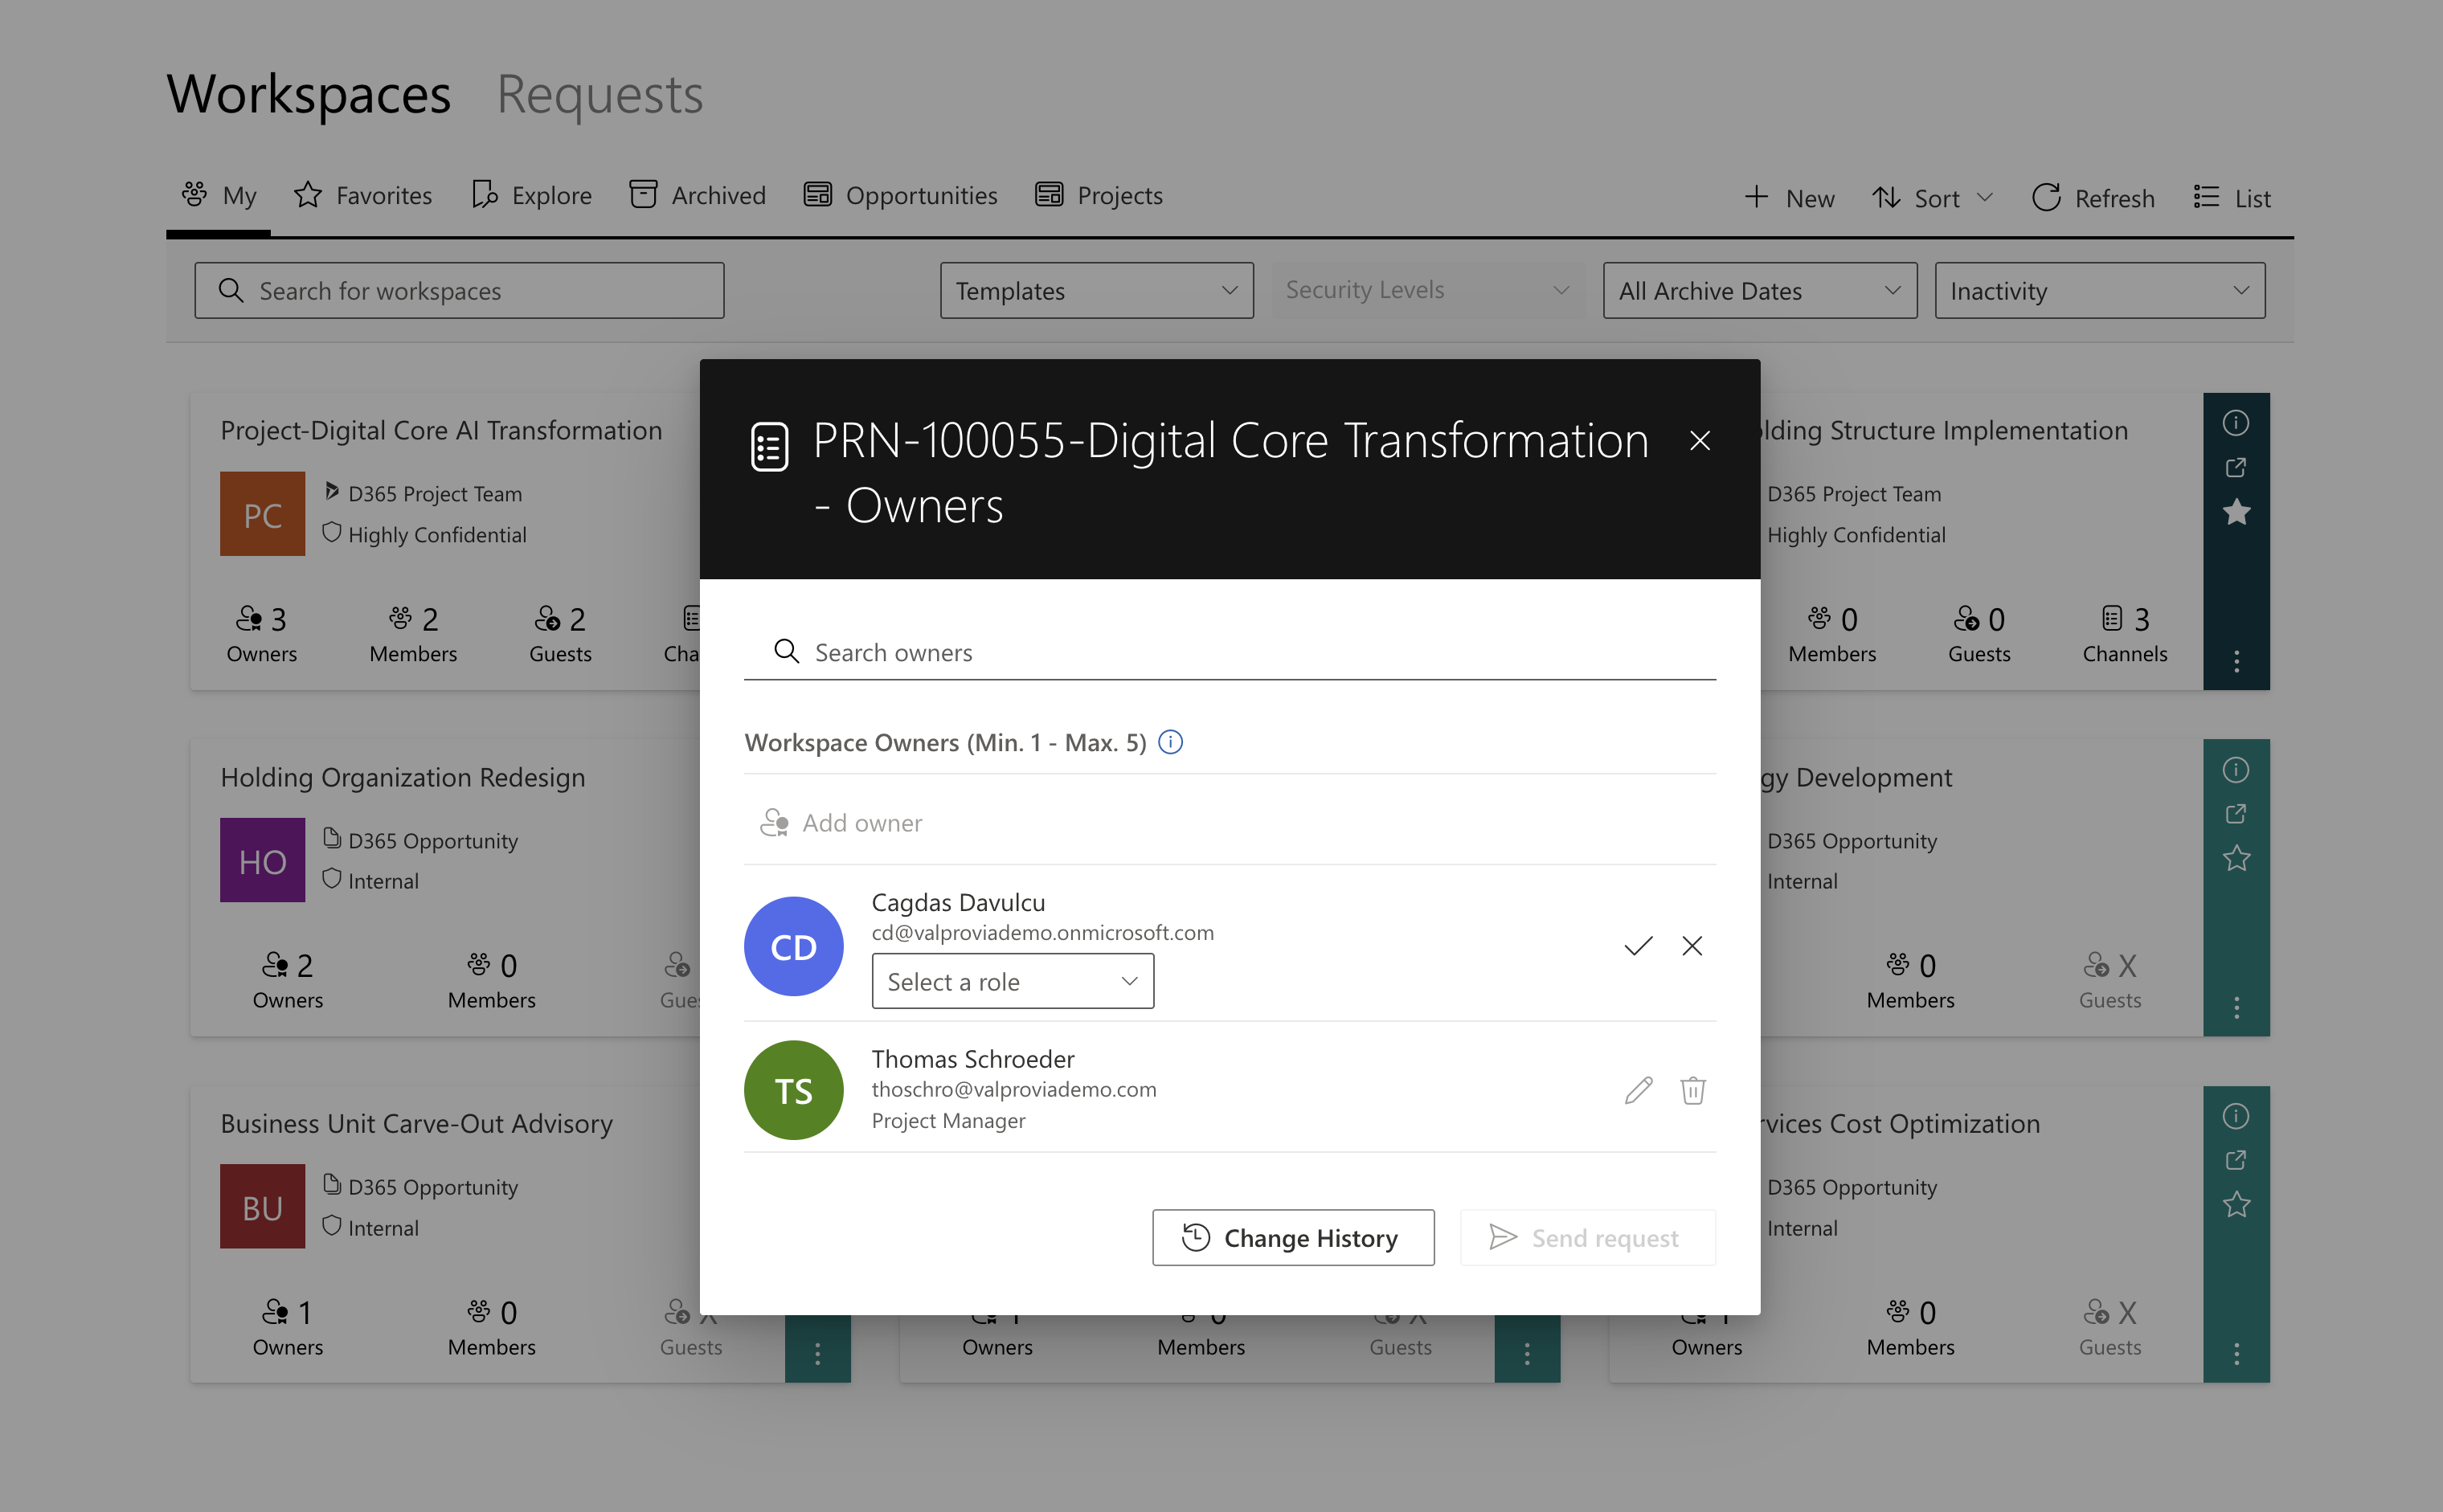
Task: Switch to List view
Action: [x=2231, y=197]
